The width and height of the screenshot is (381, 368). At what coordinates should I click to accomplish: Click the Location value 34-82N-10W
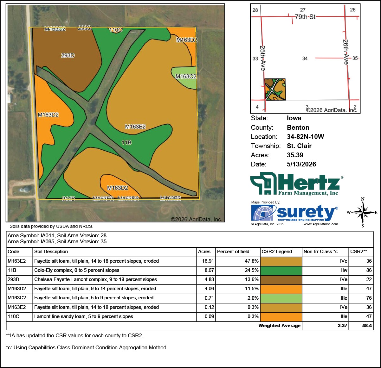tap(306, 137)
